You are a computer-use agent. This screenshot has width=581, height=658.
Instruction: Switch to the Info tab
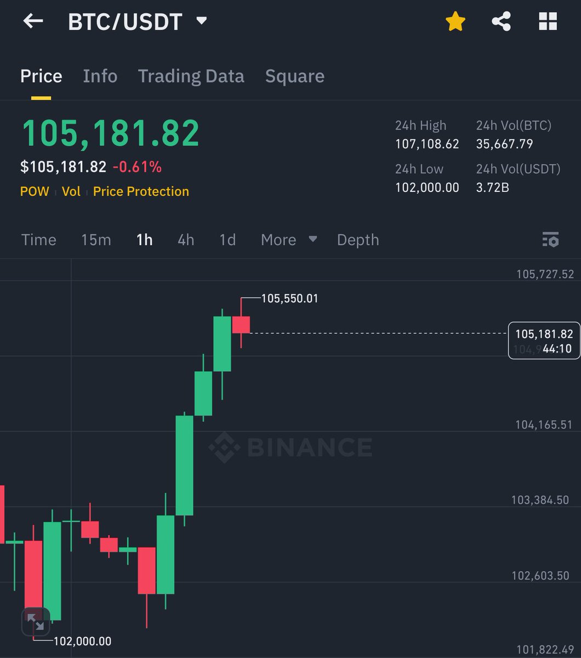click(100, 76)
